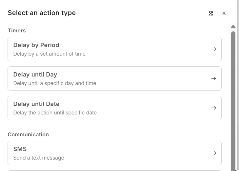Screen dimensions: 239x171
Task: Click the vertical scrollbar thumb
Action: (233, 98)
